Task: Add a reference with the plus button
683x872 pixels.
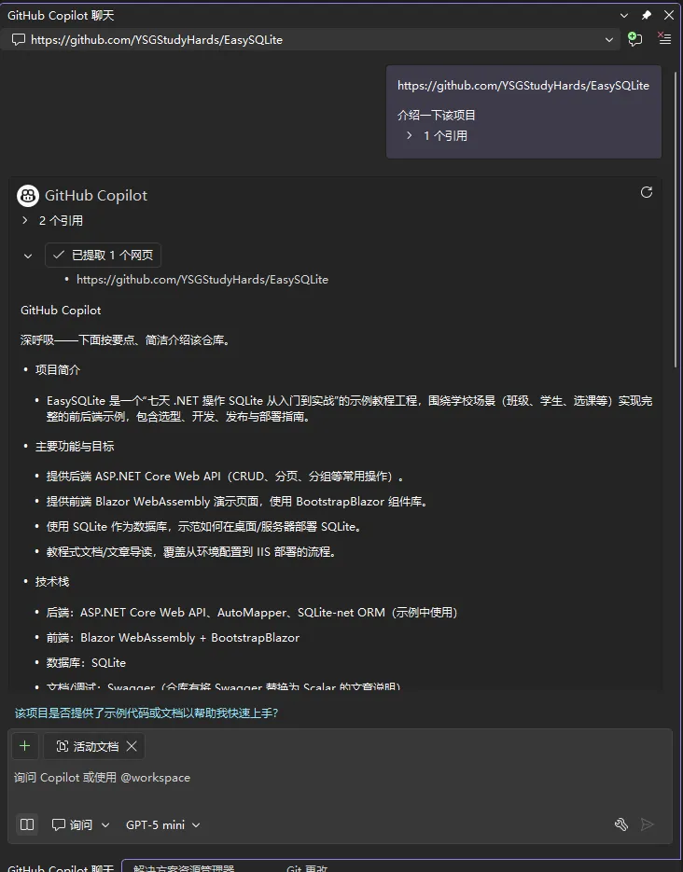Action: click(x=24, y=746)
